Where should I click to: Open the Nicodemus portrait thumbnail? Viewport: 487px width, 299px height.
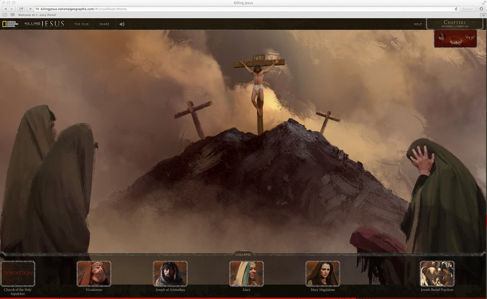(x=94, y=274)
